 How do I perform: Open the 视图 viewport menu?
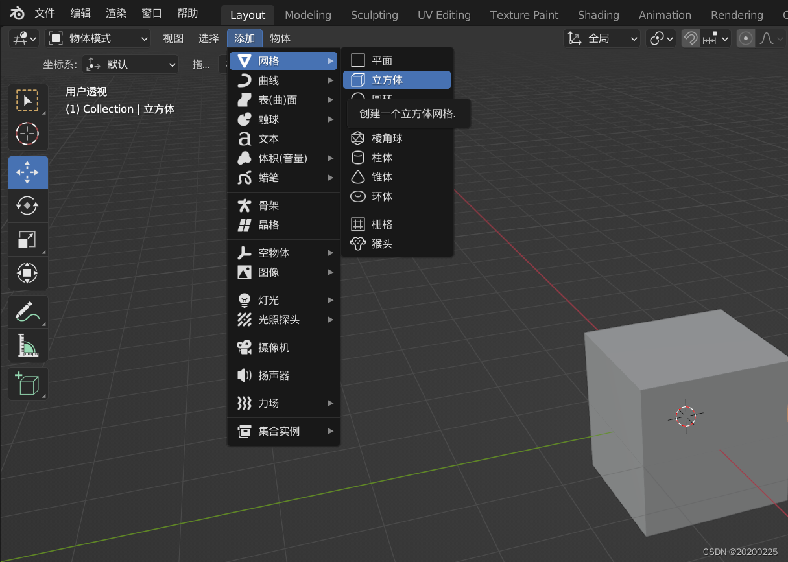(173, 39)
